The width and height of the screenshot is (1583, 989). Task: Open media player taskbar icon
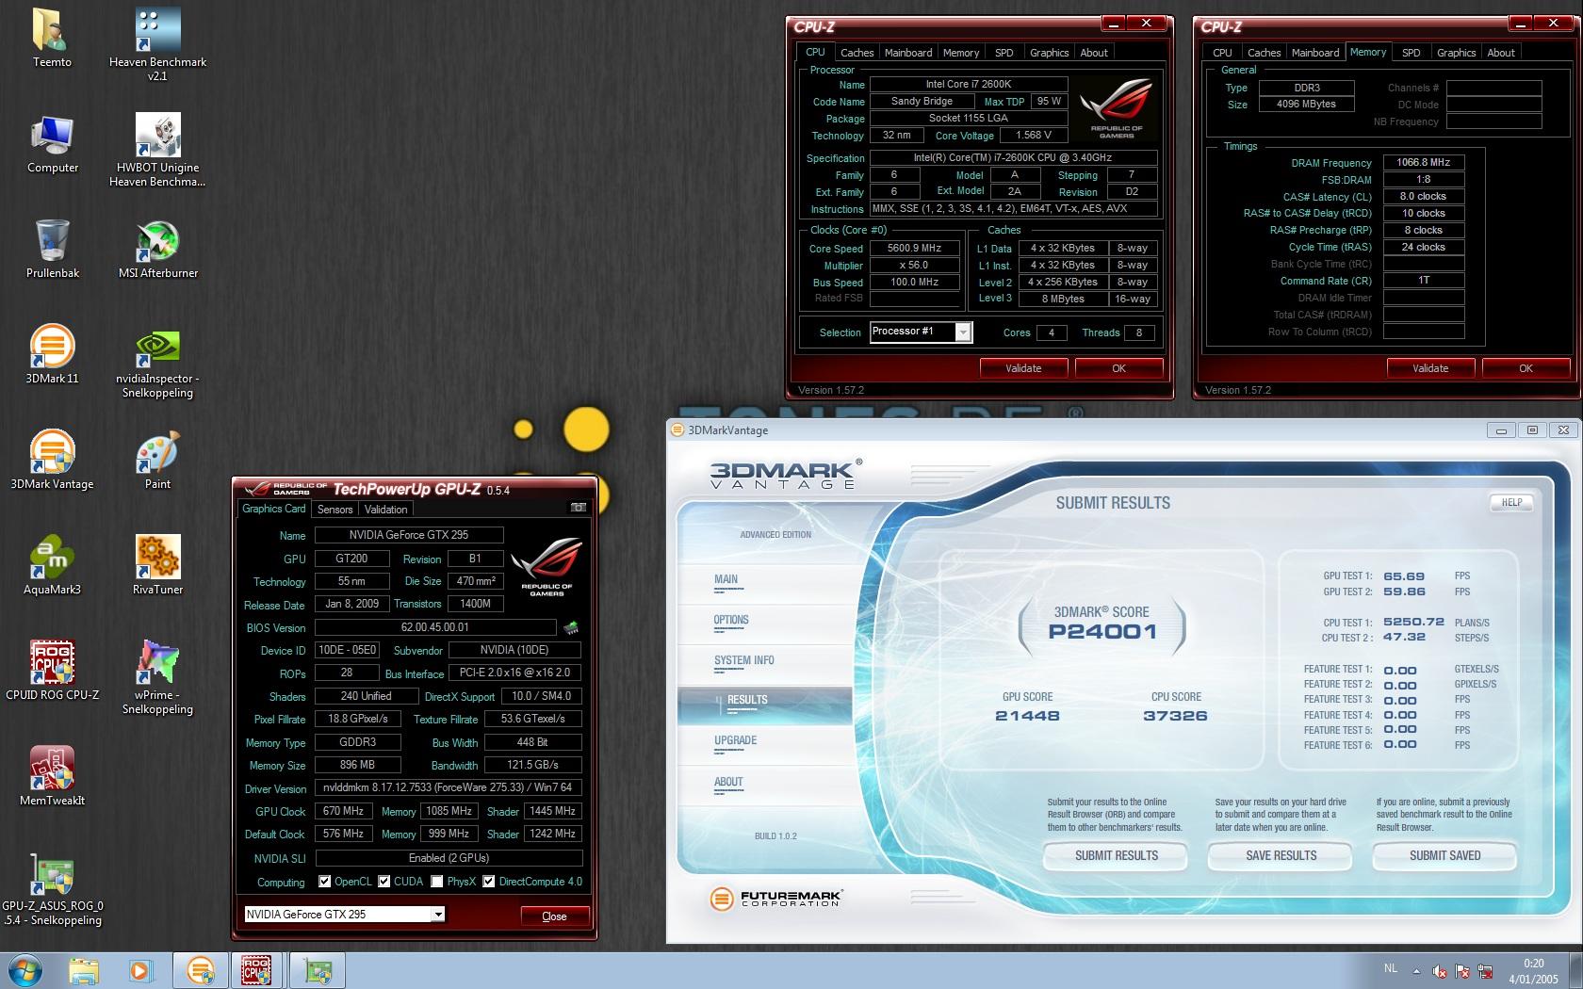(x=139, y=970)
